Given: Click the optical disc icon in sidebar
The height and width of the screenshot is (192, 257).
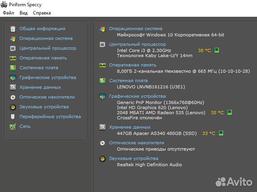Looking at the screenshot, I should pos(13,97).
